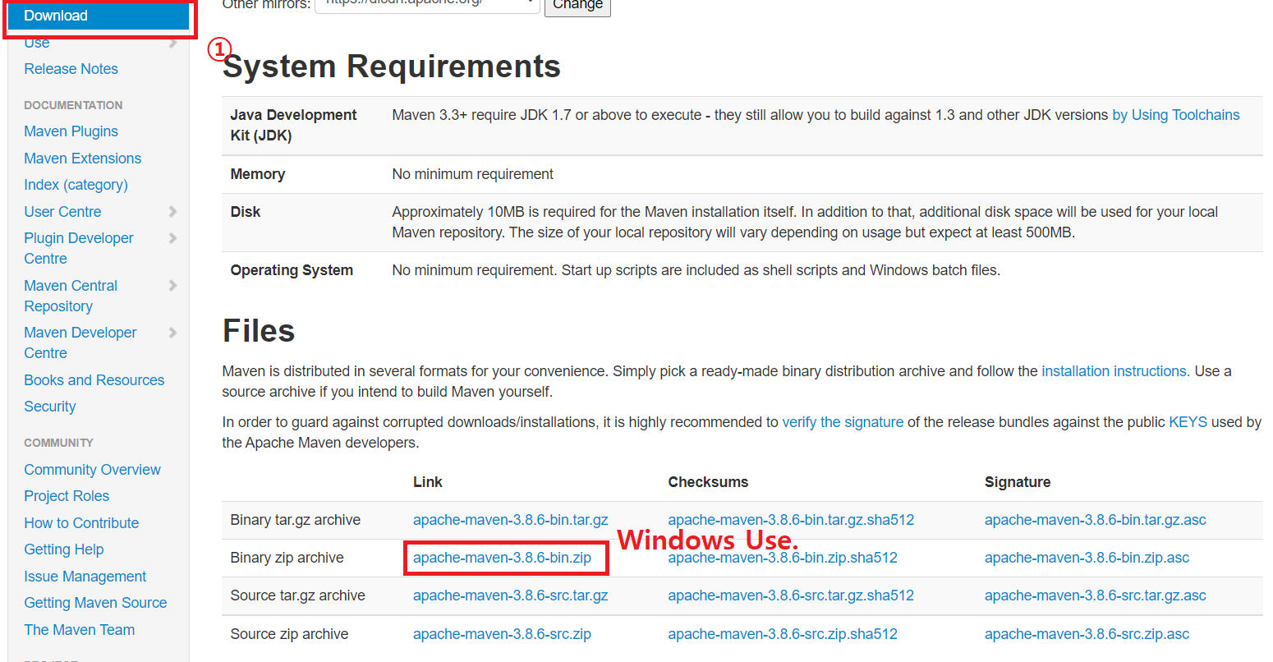Viewport: 1273px width, 662px height.
Task: Click the Change mirror button
Action: pyautogui.click(x=577, y=5)
